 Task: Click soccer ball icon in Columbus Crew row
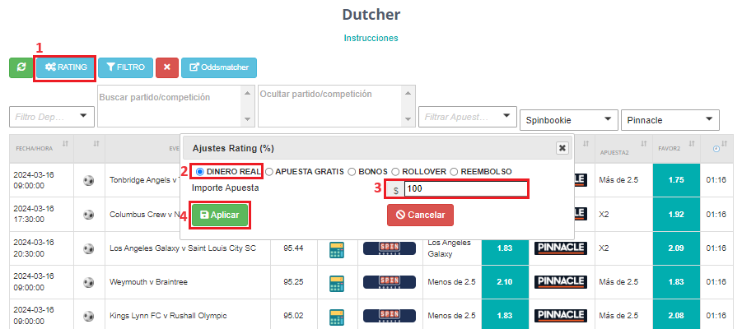click(88, 214)
